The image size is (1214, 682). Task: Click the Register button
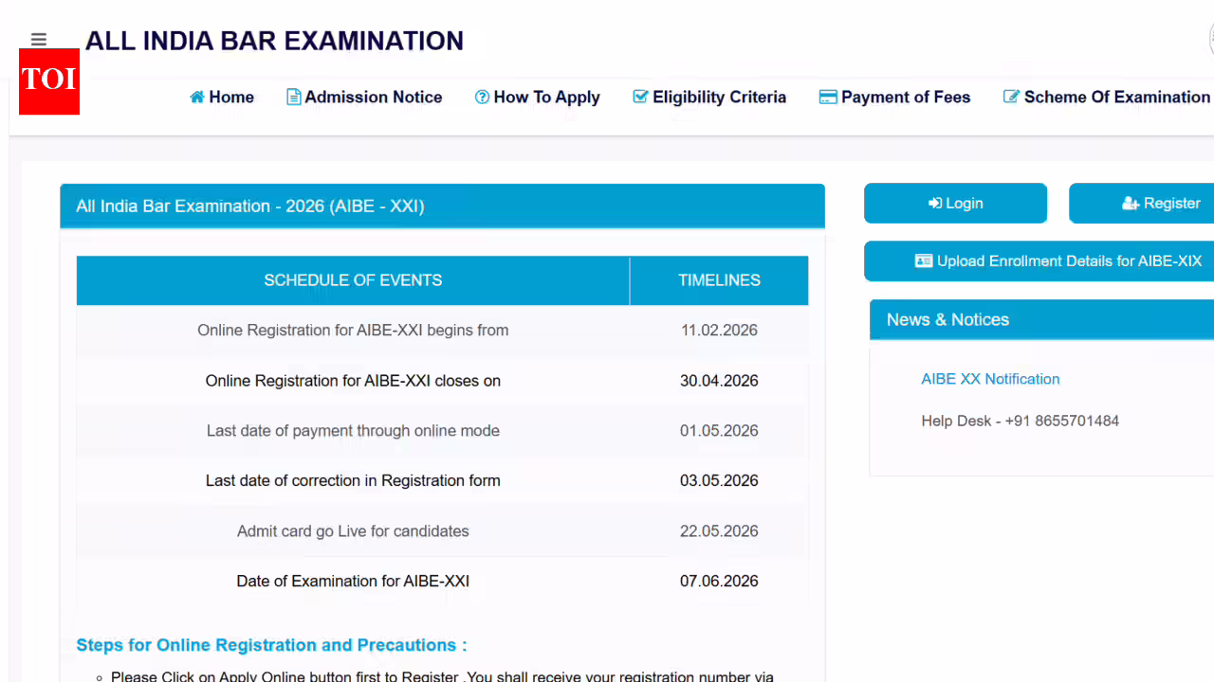1142,203
